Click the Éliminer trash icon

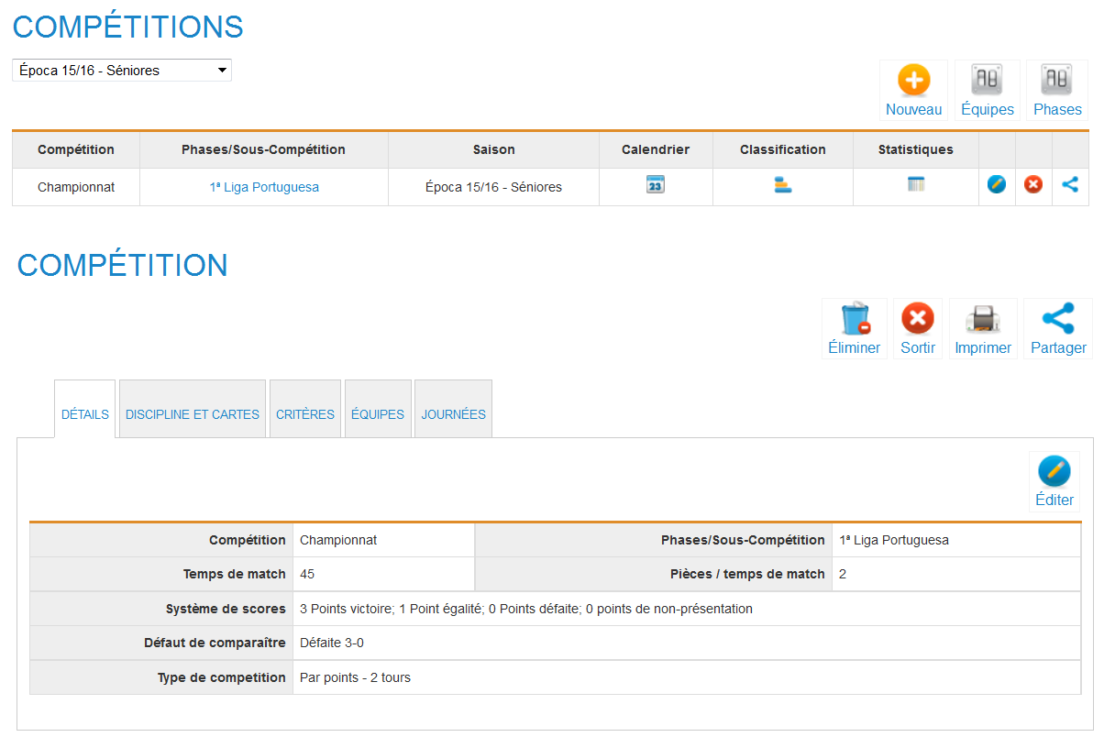(855, 320)
